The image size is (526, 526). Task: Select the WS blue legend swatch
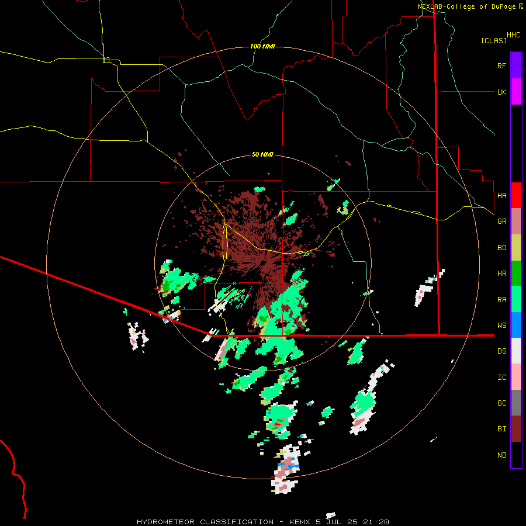click(x=516, y=325)
